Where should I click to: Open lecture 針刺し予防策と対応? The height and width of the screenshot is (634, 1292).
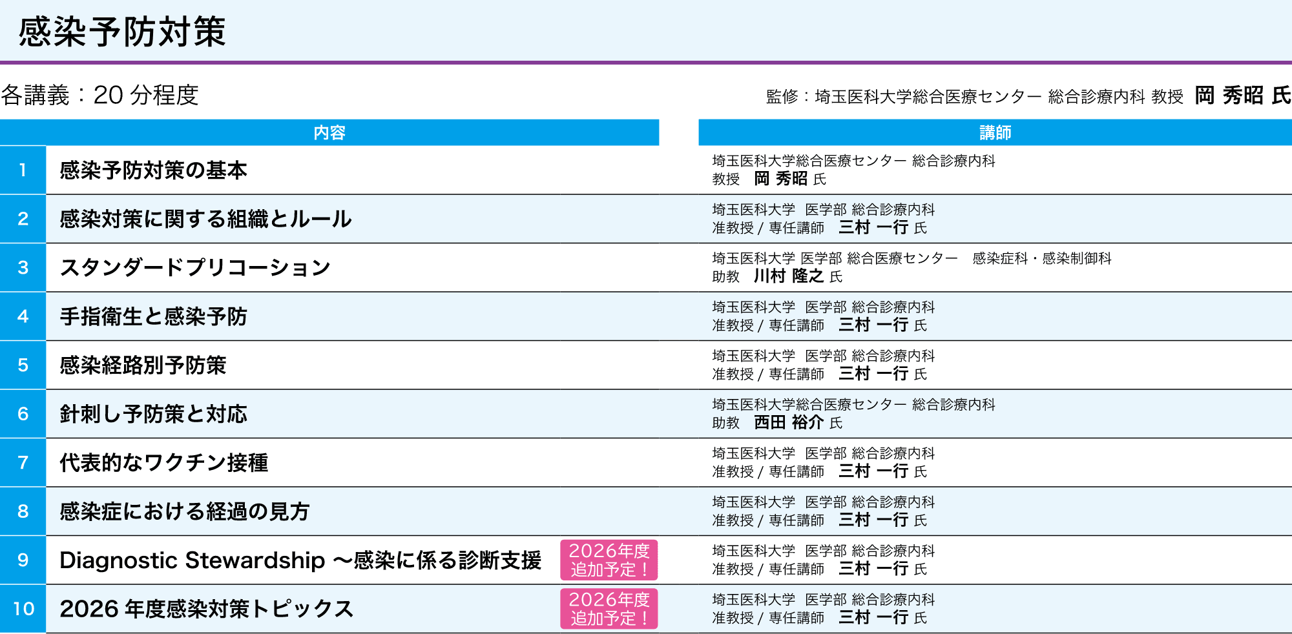click(x=153, y=414)
